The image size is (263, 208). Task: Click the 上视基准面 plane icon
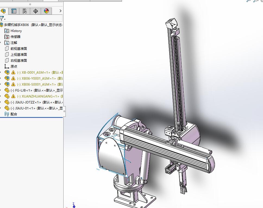[7, 55]
